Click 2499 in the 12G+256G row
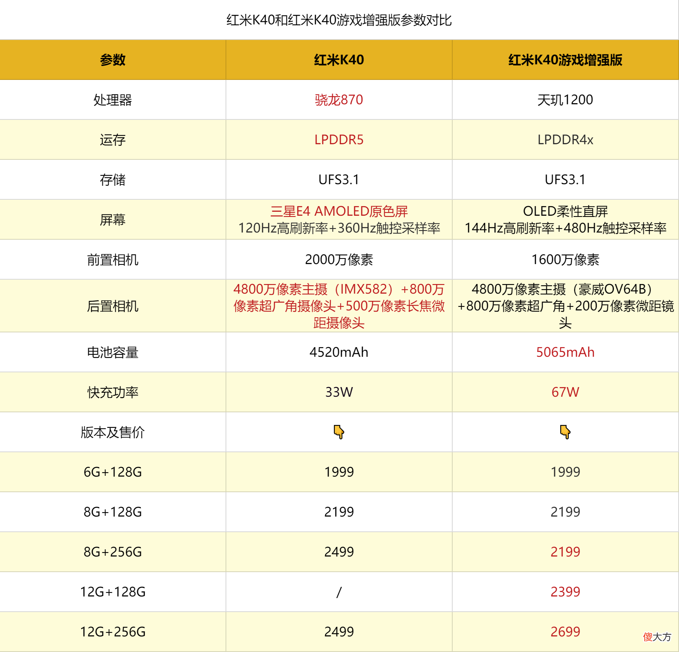 (x=339, y=632)
